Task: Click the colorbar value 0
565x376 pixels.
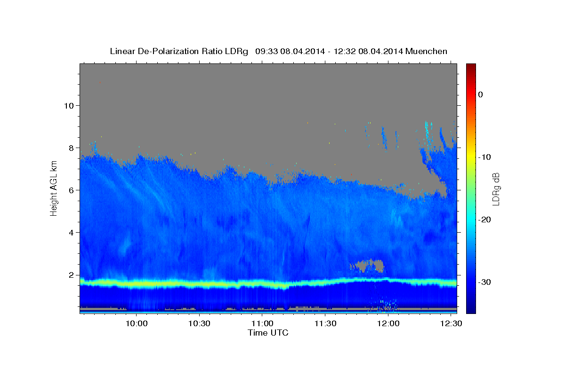Action: pos(480,94)
